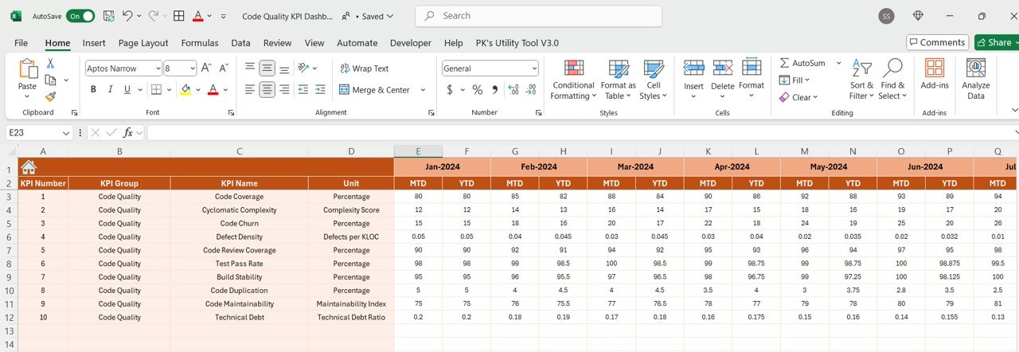Apply the yellow fill color
Image resolution: width=1019 pixels, height=352 pixels.
tap(185, 90)
